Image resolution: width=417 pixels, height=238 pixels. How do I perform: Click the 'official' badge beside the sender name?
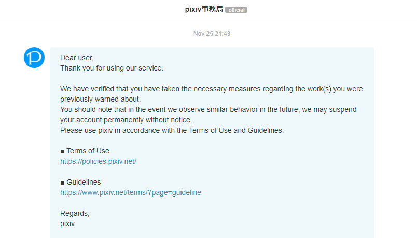click(x=236, y=10)
